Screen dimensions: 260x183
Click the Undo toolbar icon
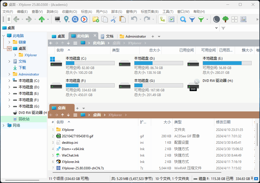point(134,19)
